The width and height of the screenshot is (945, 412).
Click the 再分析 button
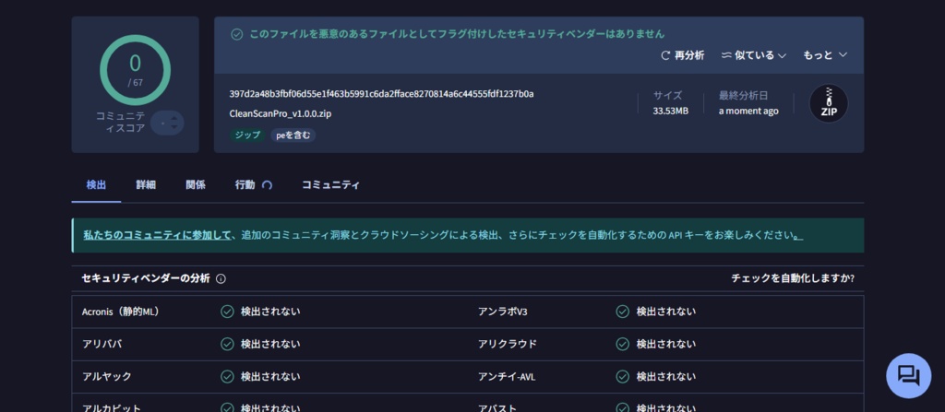(x=682, y=55)
